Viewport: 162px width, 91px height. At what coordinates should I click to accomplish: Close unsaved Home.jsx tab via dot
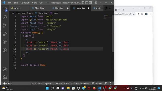pos(88,8)
